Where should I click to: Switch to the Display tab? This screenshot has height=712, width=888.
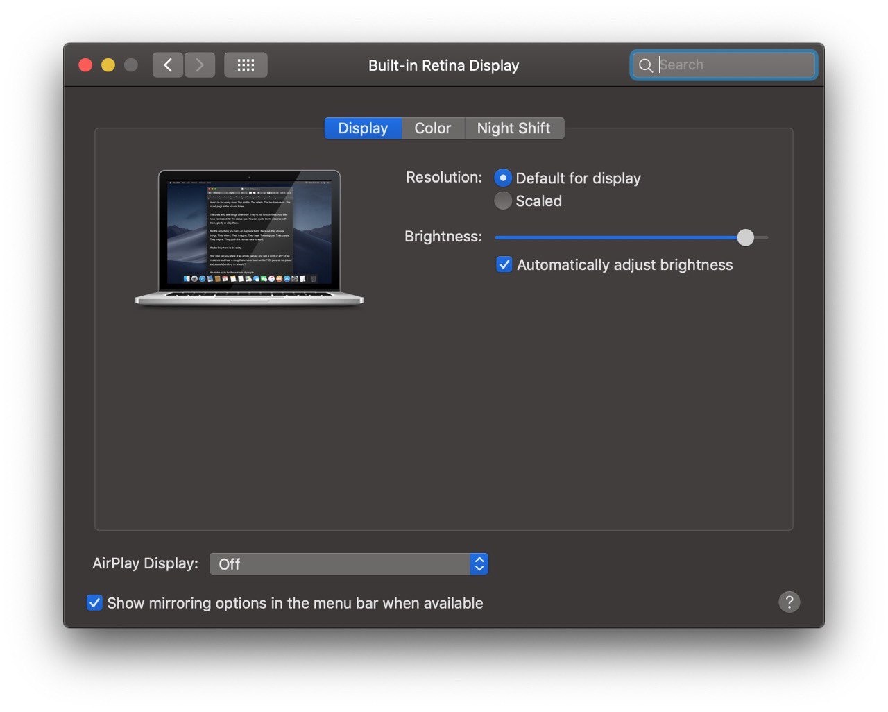[x=363, y=128]
